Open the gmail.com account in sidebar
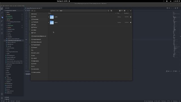 click(x=39, y=36)
